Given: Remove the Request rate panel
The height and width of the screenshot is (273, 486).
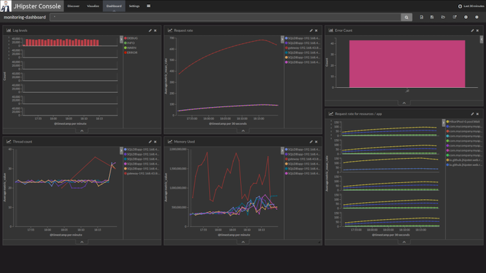Looking at the screenshot, I should pyautogui.click(x=317, y=30).
